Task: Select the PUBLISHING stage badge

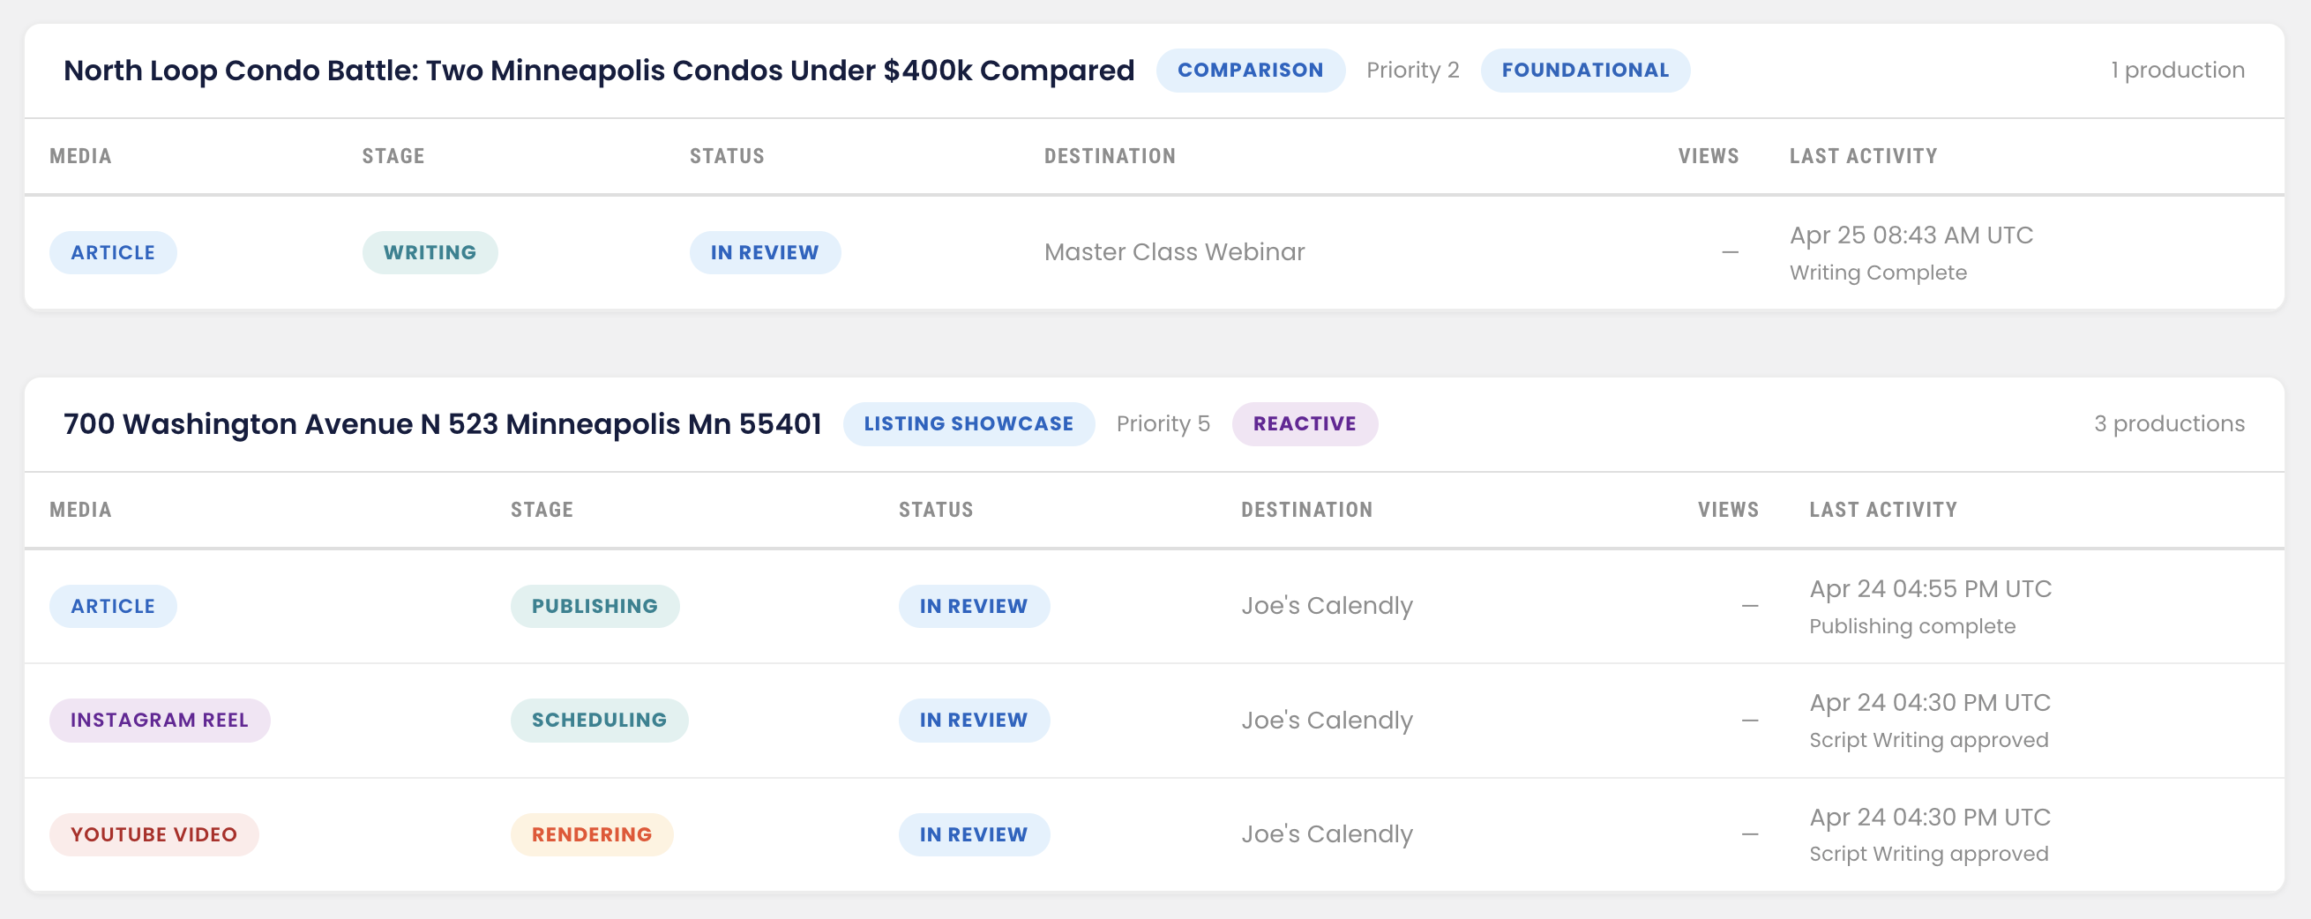Action: click(x=594, y=606)
